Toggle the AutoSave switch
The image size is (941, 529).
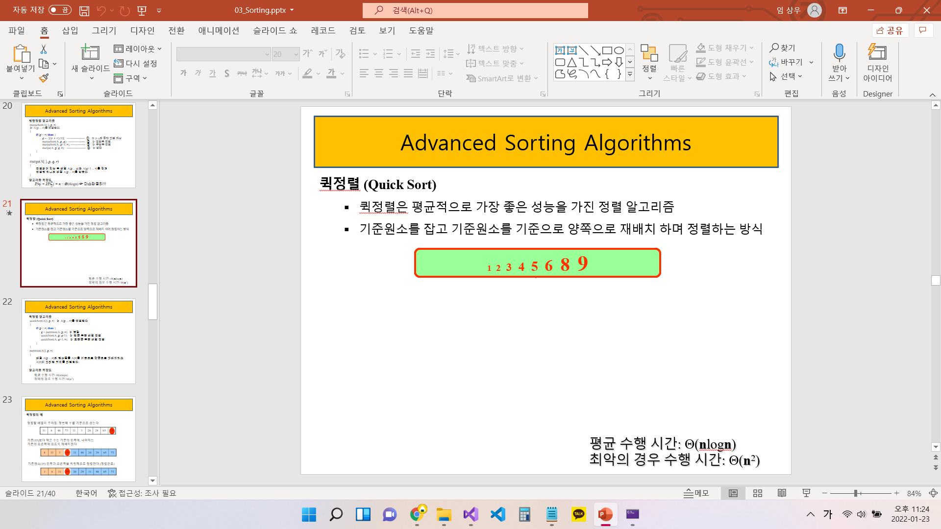point(60,10)
